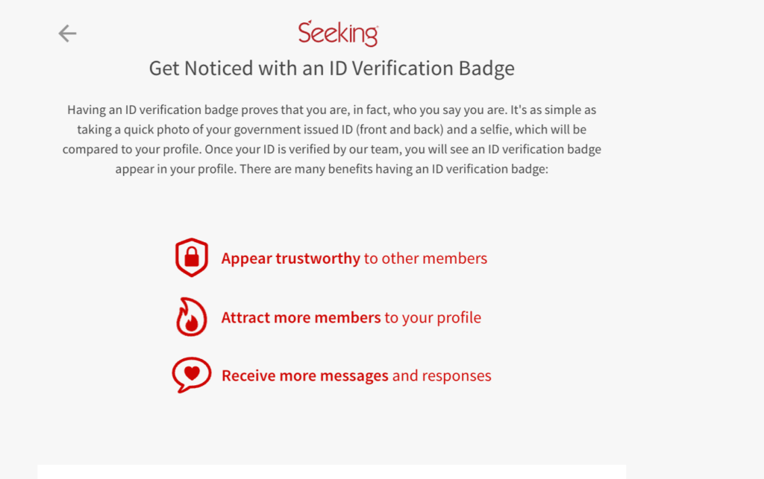This screenshot has width=764, height=479.
Task: Select the bold 'Attract more members' text
Action: click(x=301, y=318)
